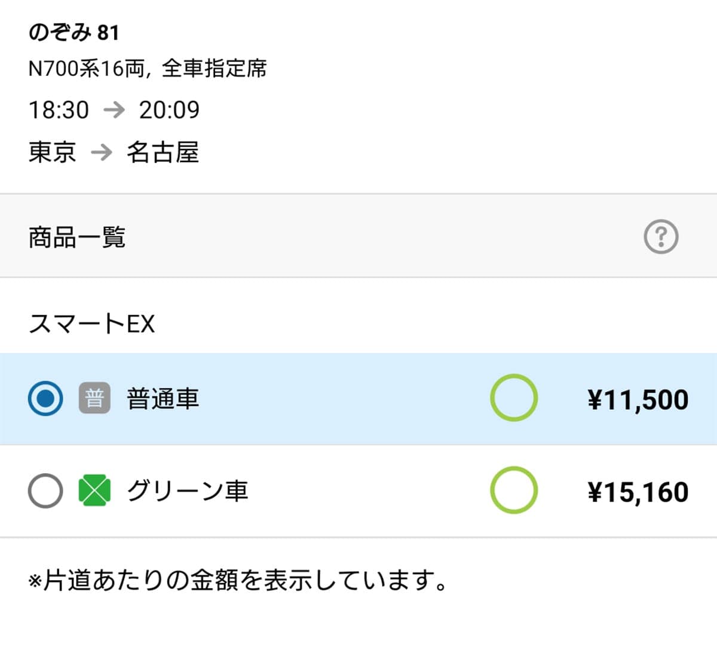Click the arrow between 東京 and 名古屋
Screen dimensions: 717x668
coord(102,152)
